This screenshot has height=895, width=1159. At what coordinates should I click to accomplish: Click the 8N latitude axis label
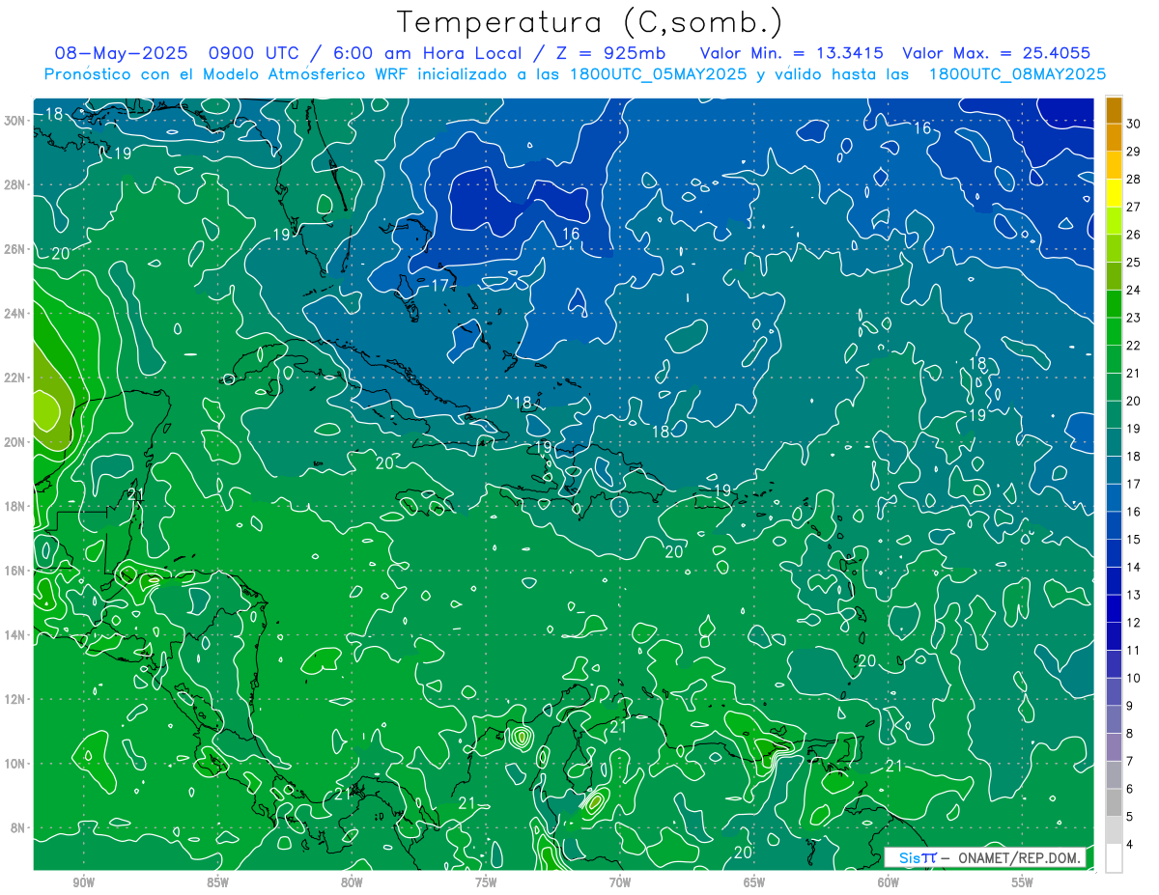coord(17,827)
